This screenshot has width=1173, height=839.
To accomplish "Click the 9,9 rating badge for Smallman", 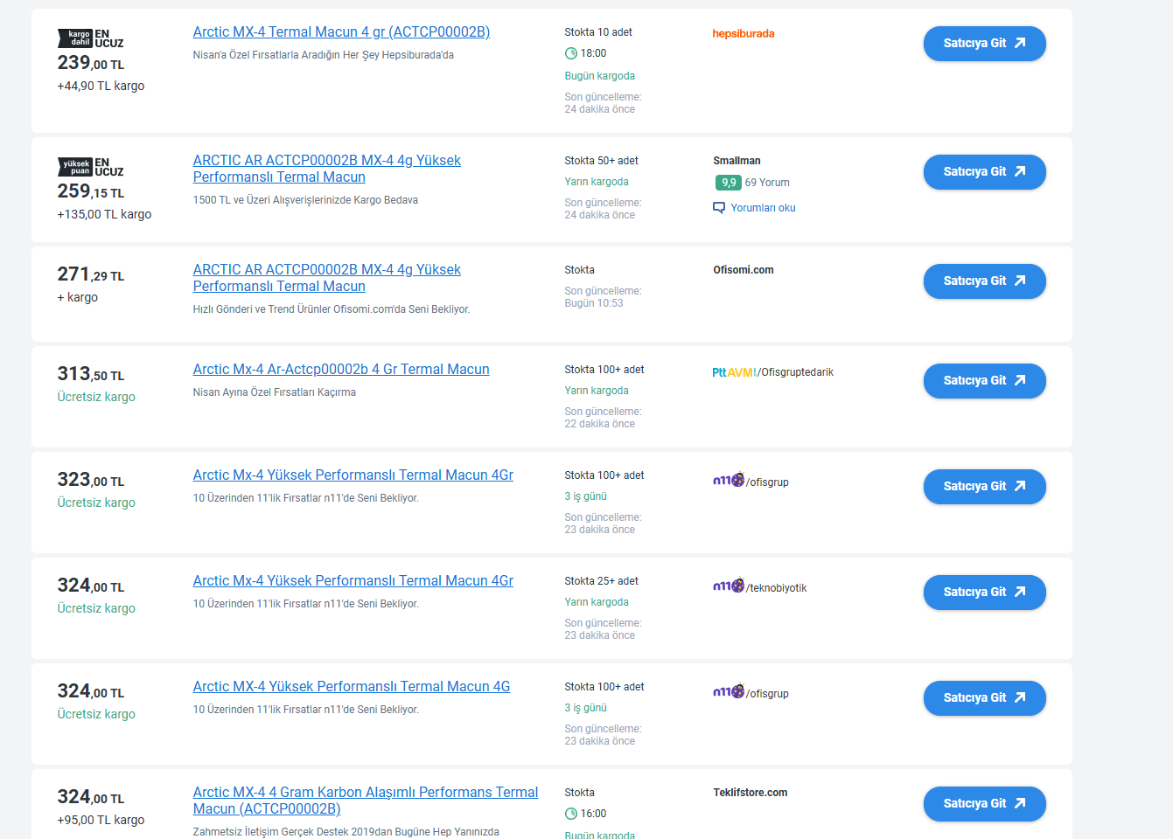I will click(728, 183).
